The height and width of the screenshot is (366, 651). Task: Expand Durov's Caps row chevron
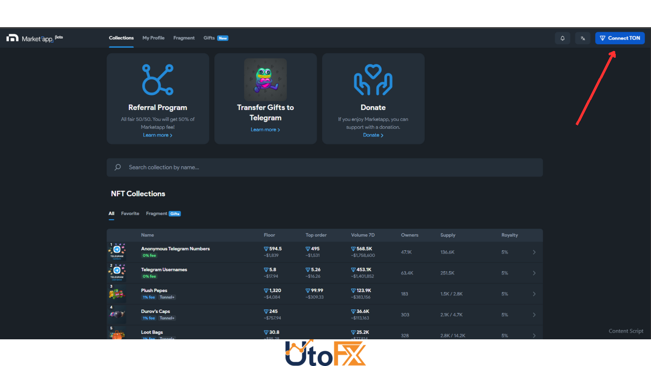pyautogui.click(x=534, y=315)
